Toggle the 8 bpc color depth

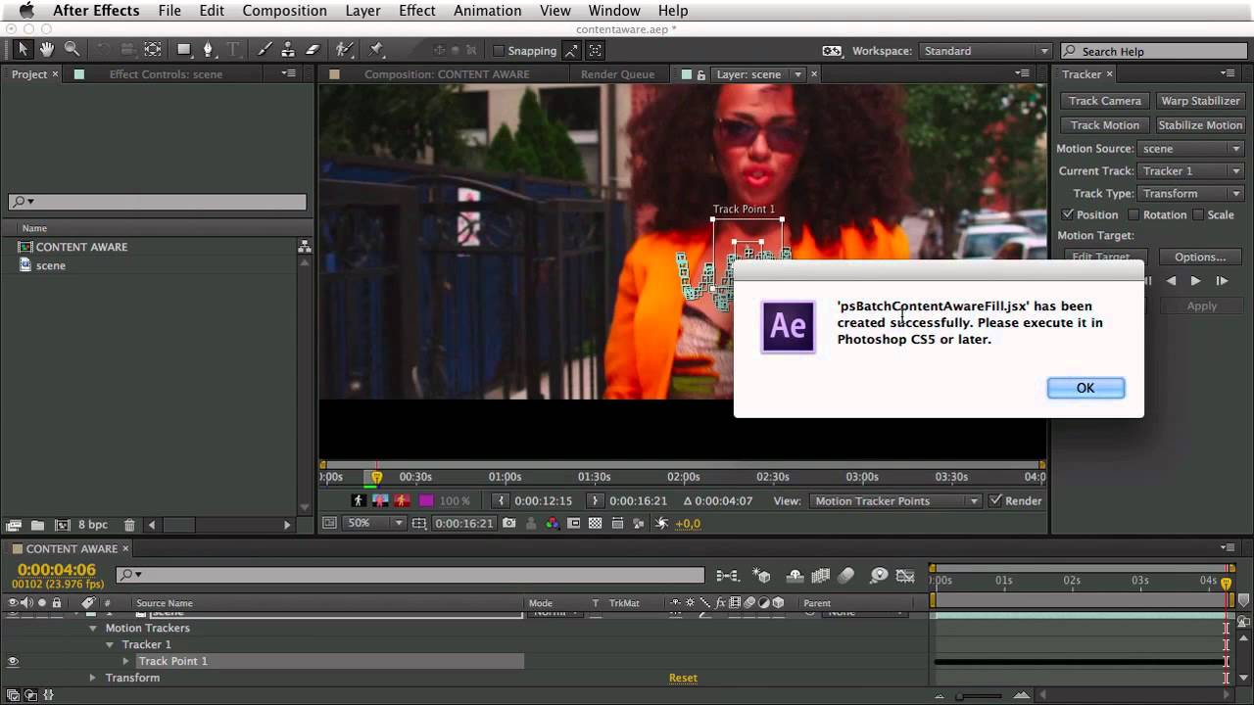click(93, 525)
